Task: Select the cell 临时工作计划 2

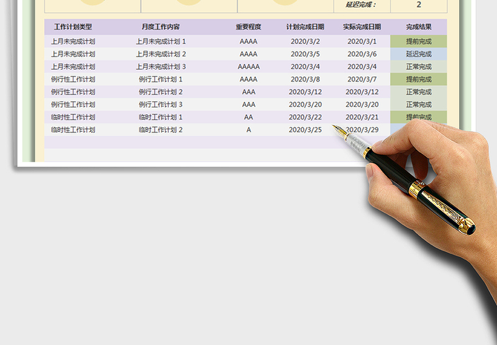Action: pyautogui.click(x=161, y=130)
